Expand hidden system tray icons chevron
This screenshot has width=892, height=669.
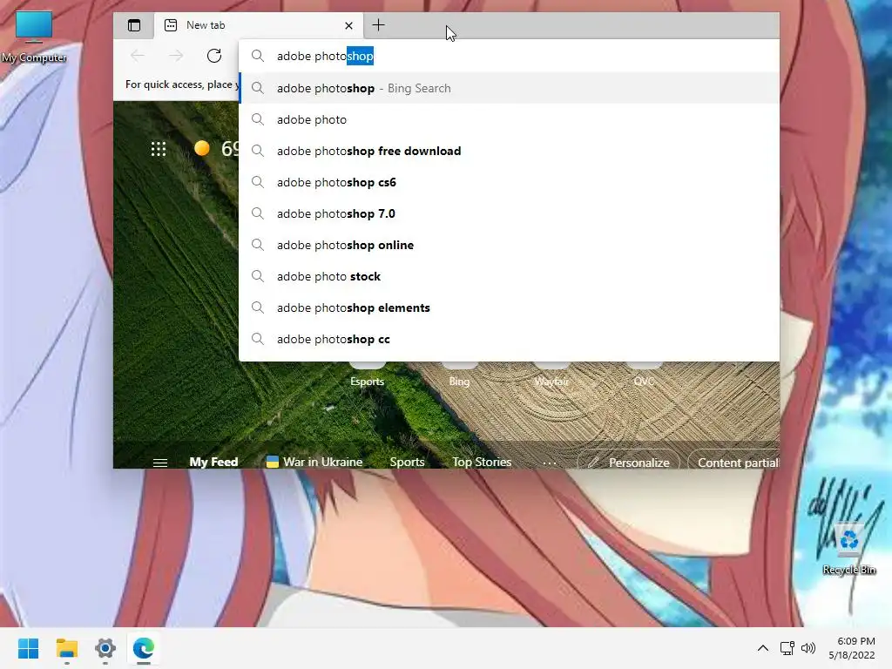[763, 648]
